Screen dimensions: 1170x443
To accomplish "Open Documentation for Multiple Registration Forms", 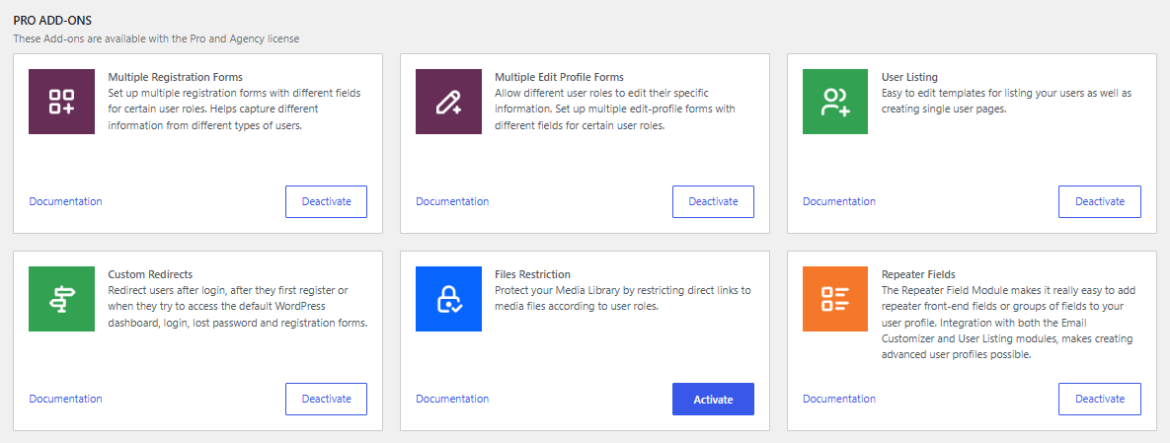I will (x=65, y=201).
